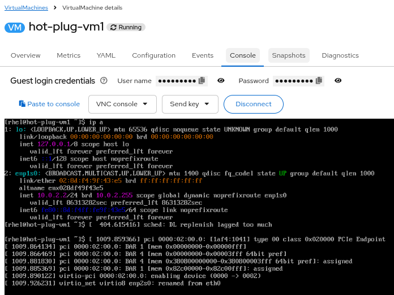Copy the password to clipboard
394x295 pixels.
(319, 81)
